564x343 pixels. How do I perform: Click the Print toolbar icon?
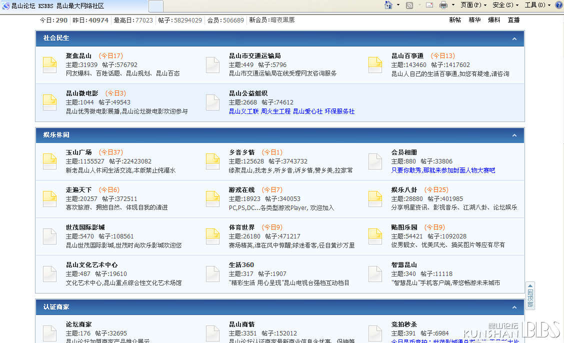click(x=443, y=5)
